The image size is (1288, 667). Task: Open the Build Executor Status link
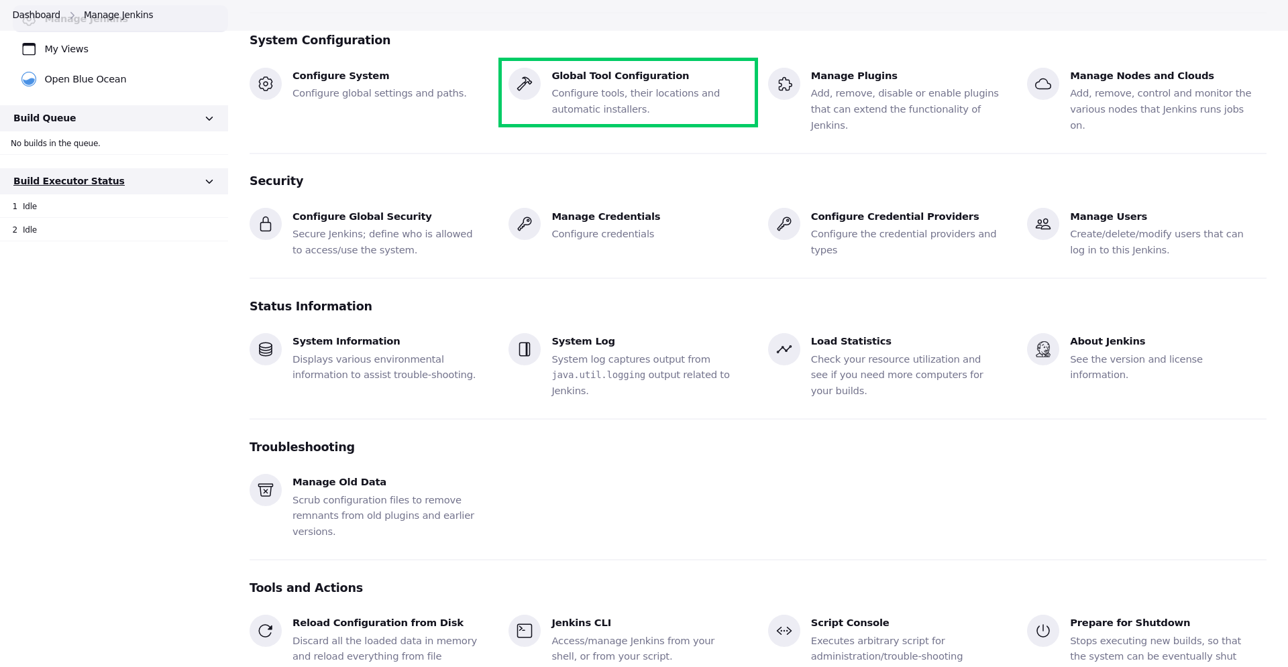[69, 181]
